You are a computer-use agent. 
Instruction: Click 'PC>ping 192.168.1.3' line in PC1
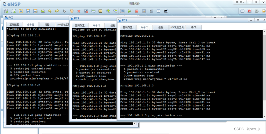pos(89,86)
